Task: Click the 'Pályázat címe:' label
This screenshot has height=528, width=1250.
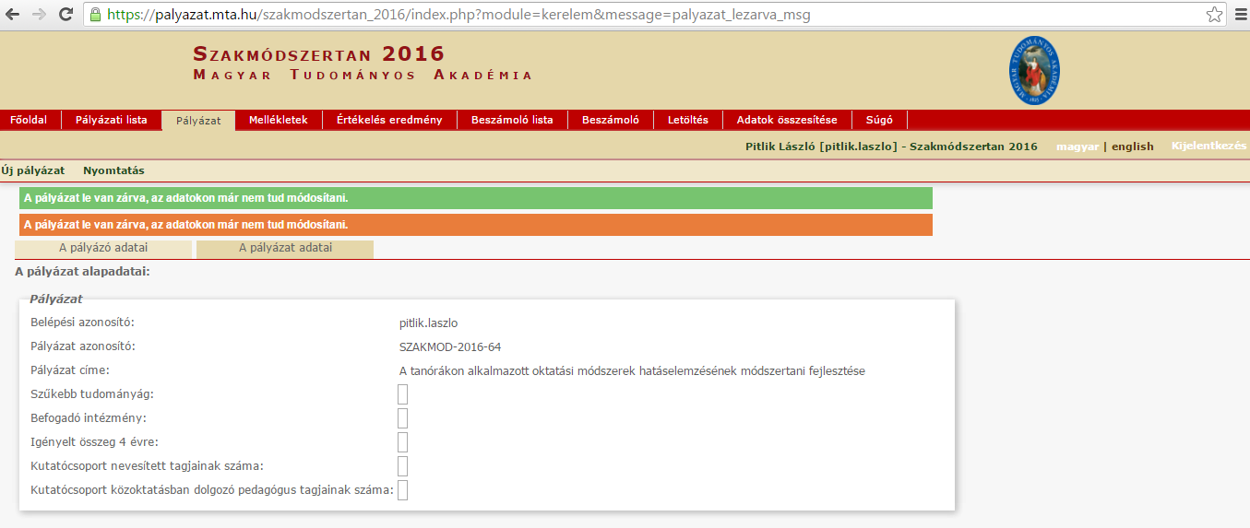Action: pyautogui.click(x=70, y=370)
